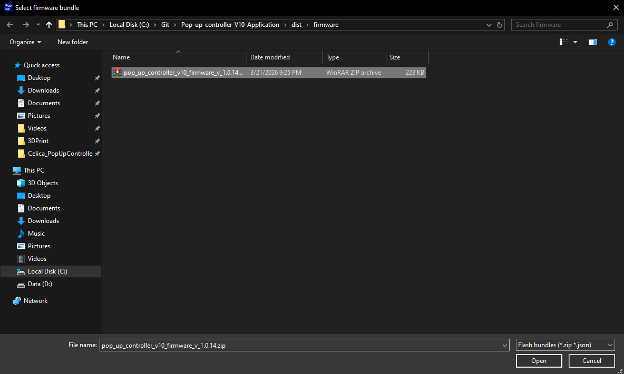This screenshot has height=374, width=624.
Task: Click the Open button
Action: tap(539, 361)
